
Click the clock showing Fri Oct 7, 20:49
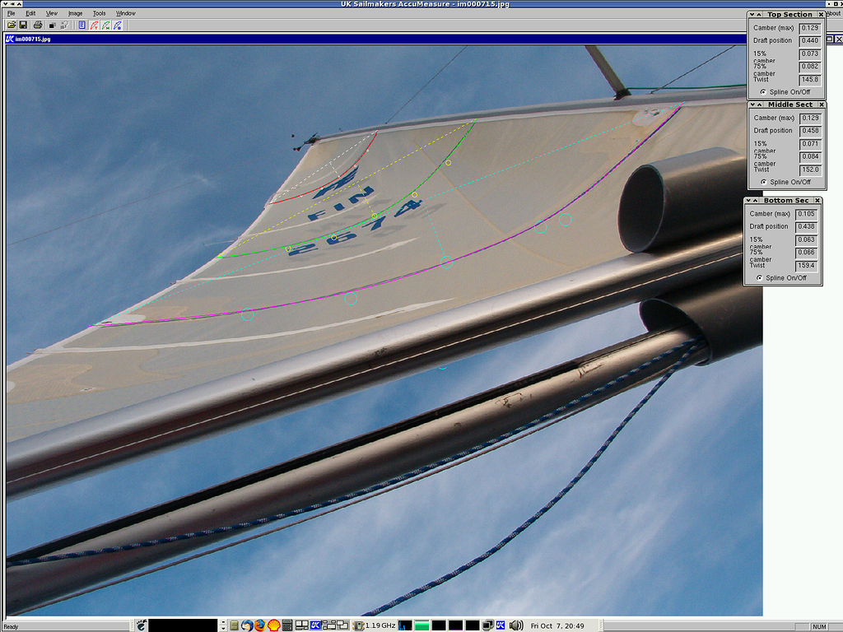point(557,625)
